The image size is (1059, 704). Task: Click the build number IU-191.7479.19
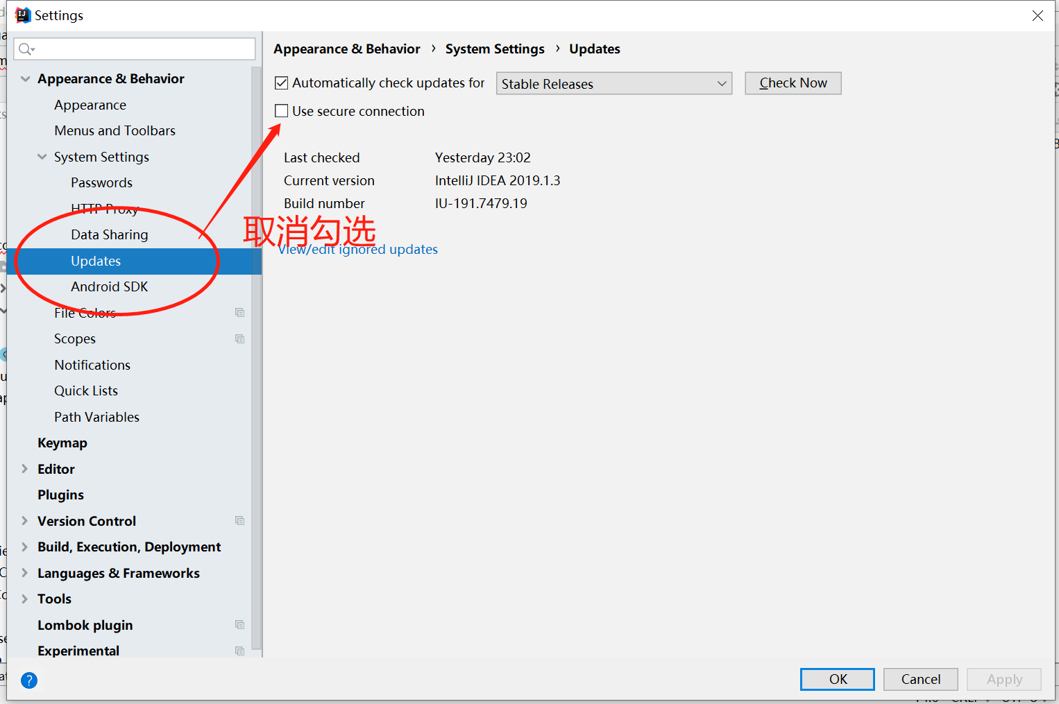pos(481,204)
